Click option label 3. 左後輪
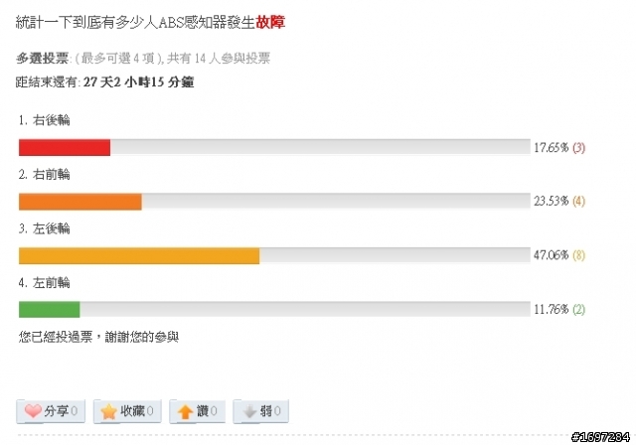Image resolution: width=636 pixels, height=445 pixels. click(x=45, y=228)
